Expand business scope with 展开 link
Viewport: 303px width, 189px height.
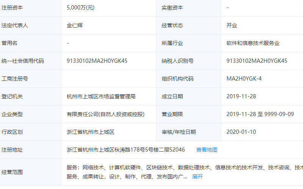pos(197,177)
